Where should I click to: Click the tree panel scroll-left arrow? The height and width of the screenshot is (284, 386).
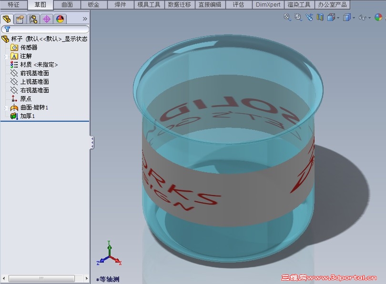4,278
